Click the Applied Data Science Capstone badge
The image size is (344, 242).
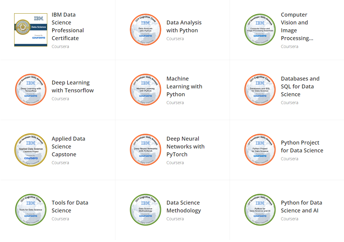point(30,150)
